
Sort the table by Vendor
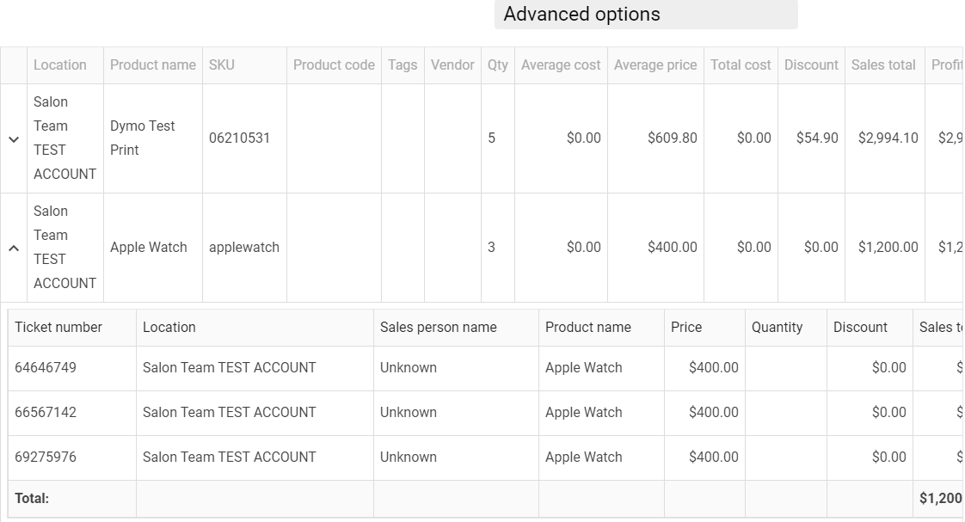[x=452, y=65]
